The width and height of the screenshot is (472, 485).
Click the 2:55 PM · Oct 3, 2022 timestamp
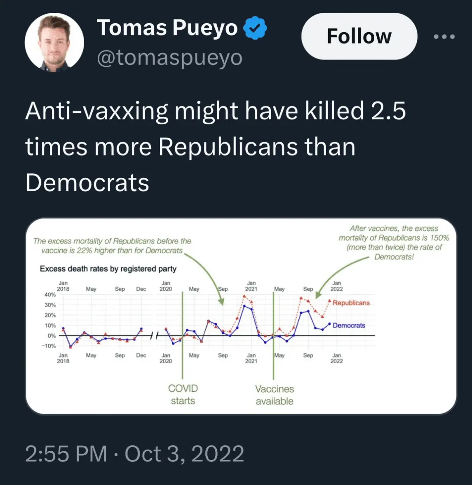(x=135, y=454)
